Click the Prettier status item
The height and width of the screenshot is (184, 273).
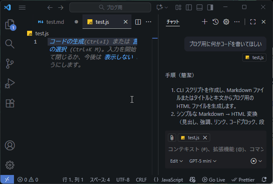[243, 179]
